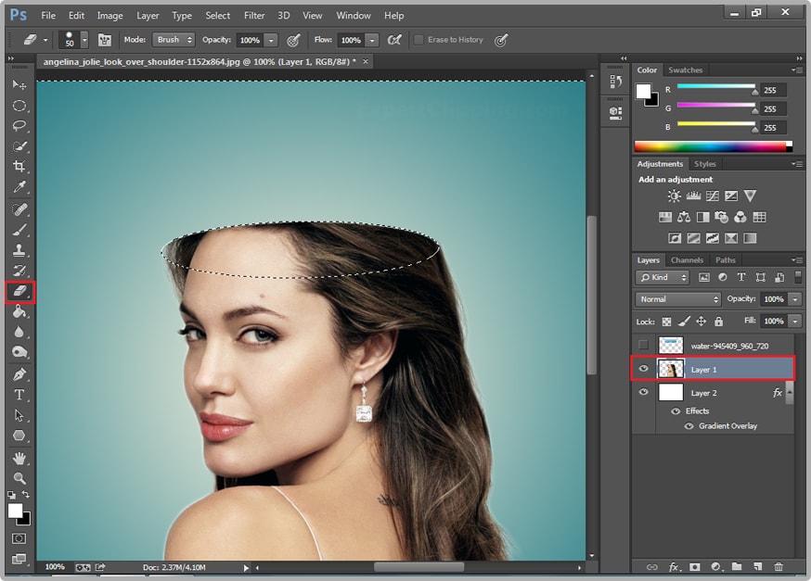Select the Hand tool
Screen dimensions: 811x581
19,458
